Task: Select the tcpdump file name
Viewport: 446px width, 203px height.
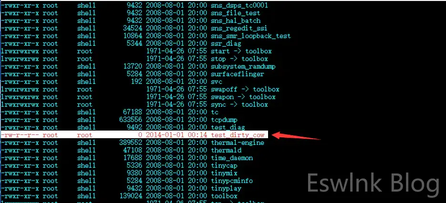Action: click(x=224, y=120)
